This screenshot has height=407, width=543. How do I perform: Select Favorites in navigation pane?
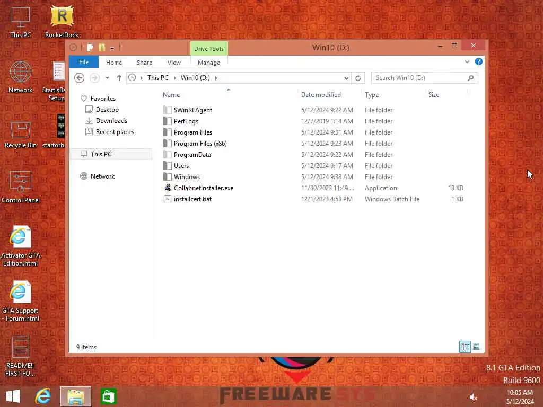pyautogui.click(x=103, y=99)
